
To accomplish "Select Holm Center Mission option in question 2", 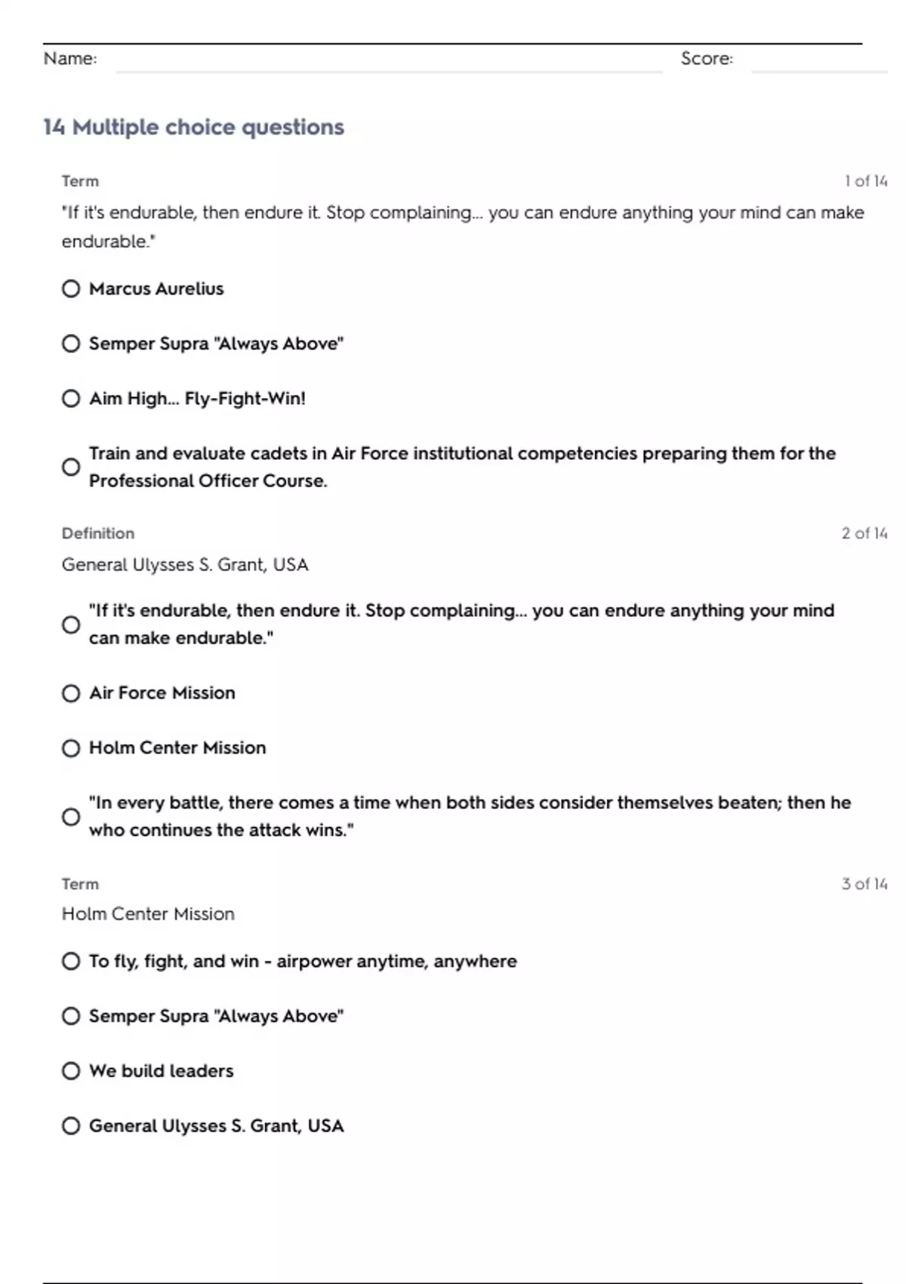I will [x=71, y=748].
